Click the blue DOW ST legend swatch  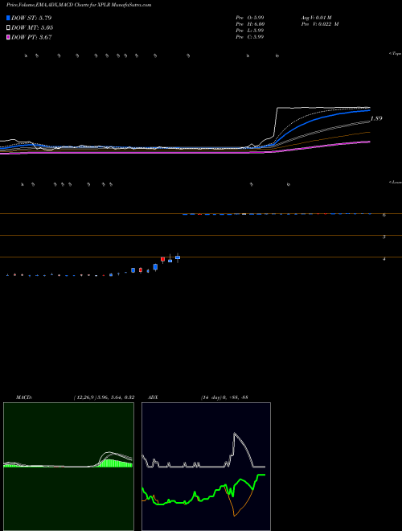click(8, 18)
